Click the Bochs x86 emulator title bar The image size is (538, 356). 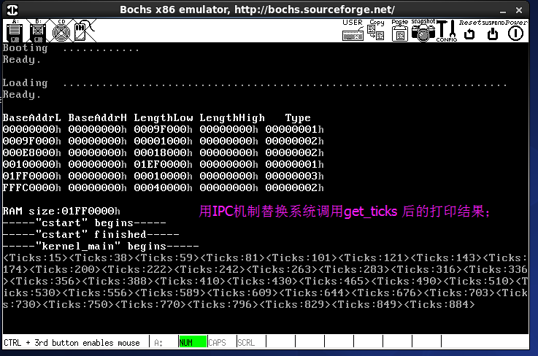(257, 9)
